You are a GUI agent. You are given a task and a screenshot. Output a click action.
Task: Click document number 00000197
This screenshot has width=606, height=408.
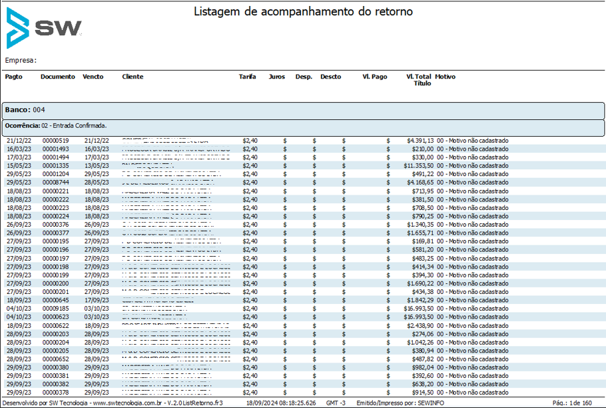[x=56, y=259]
